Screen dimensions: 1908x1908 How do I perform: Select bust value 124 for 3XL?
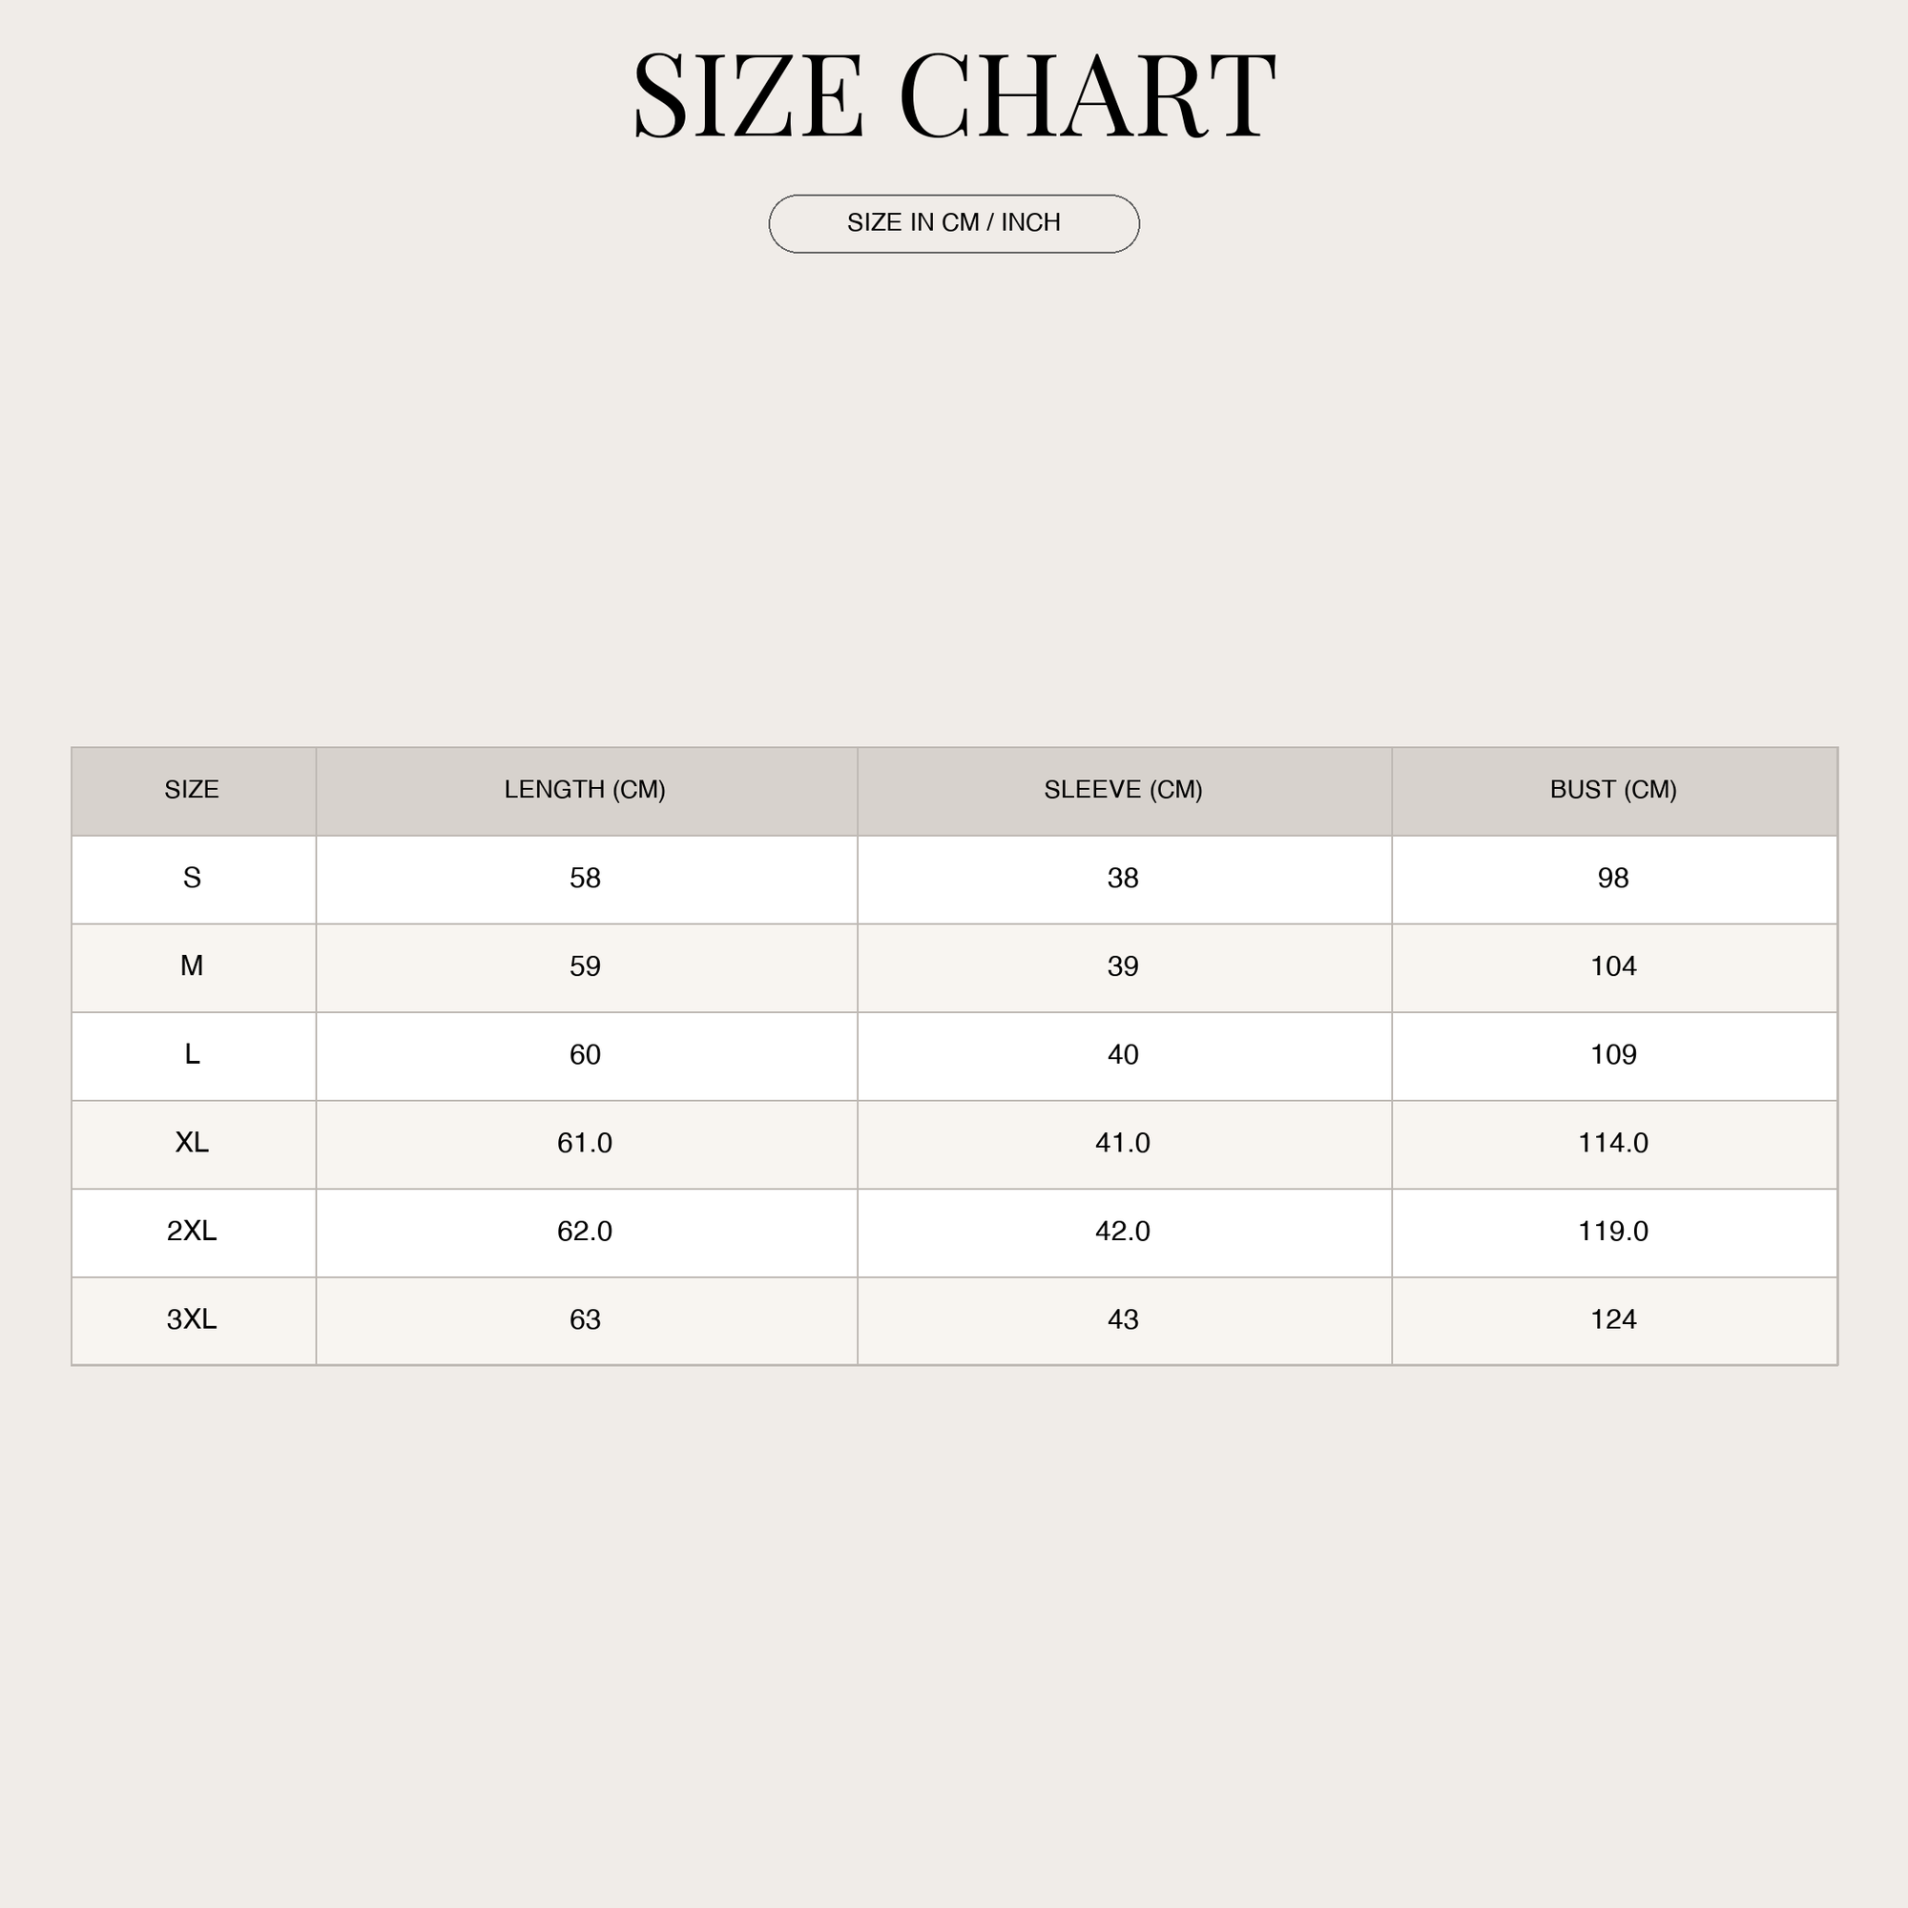point(1615,1320)
